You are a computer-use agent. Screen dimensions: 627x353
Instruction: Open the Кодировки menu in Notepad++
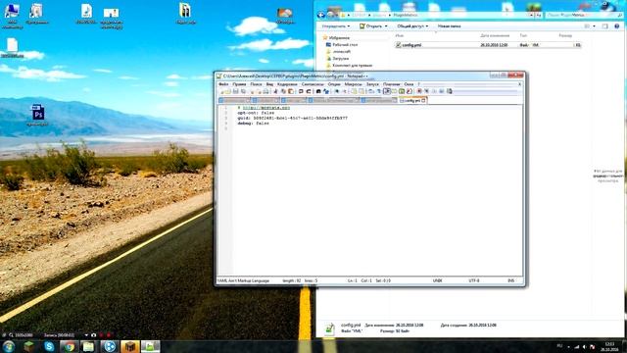point(287,84)
